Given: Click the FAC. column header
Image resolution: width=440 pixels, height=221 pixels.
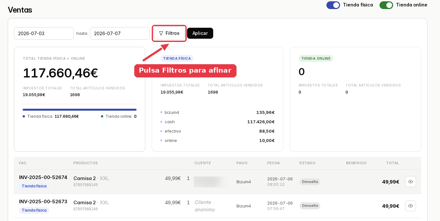Looking at the screenshot, I should point(23,163).
